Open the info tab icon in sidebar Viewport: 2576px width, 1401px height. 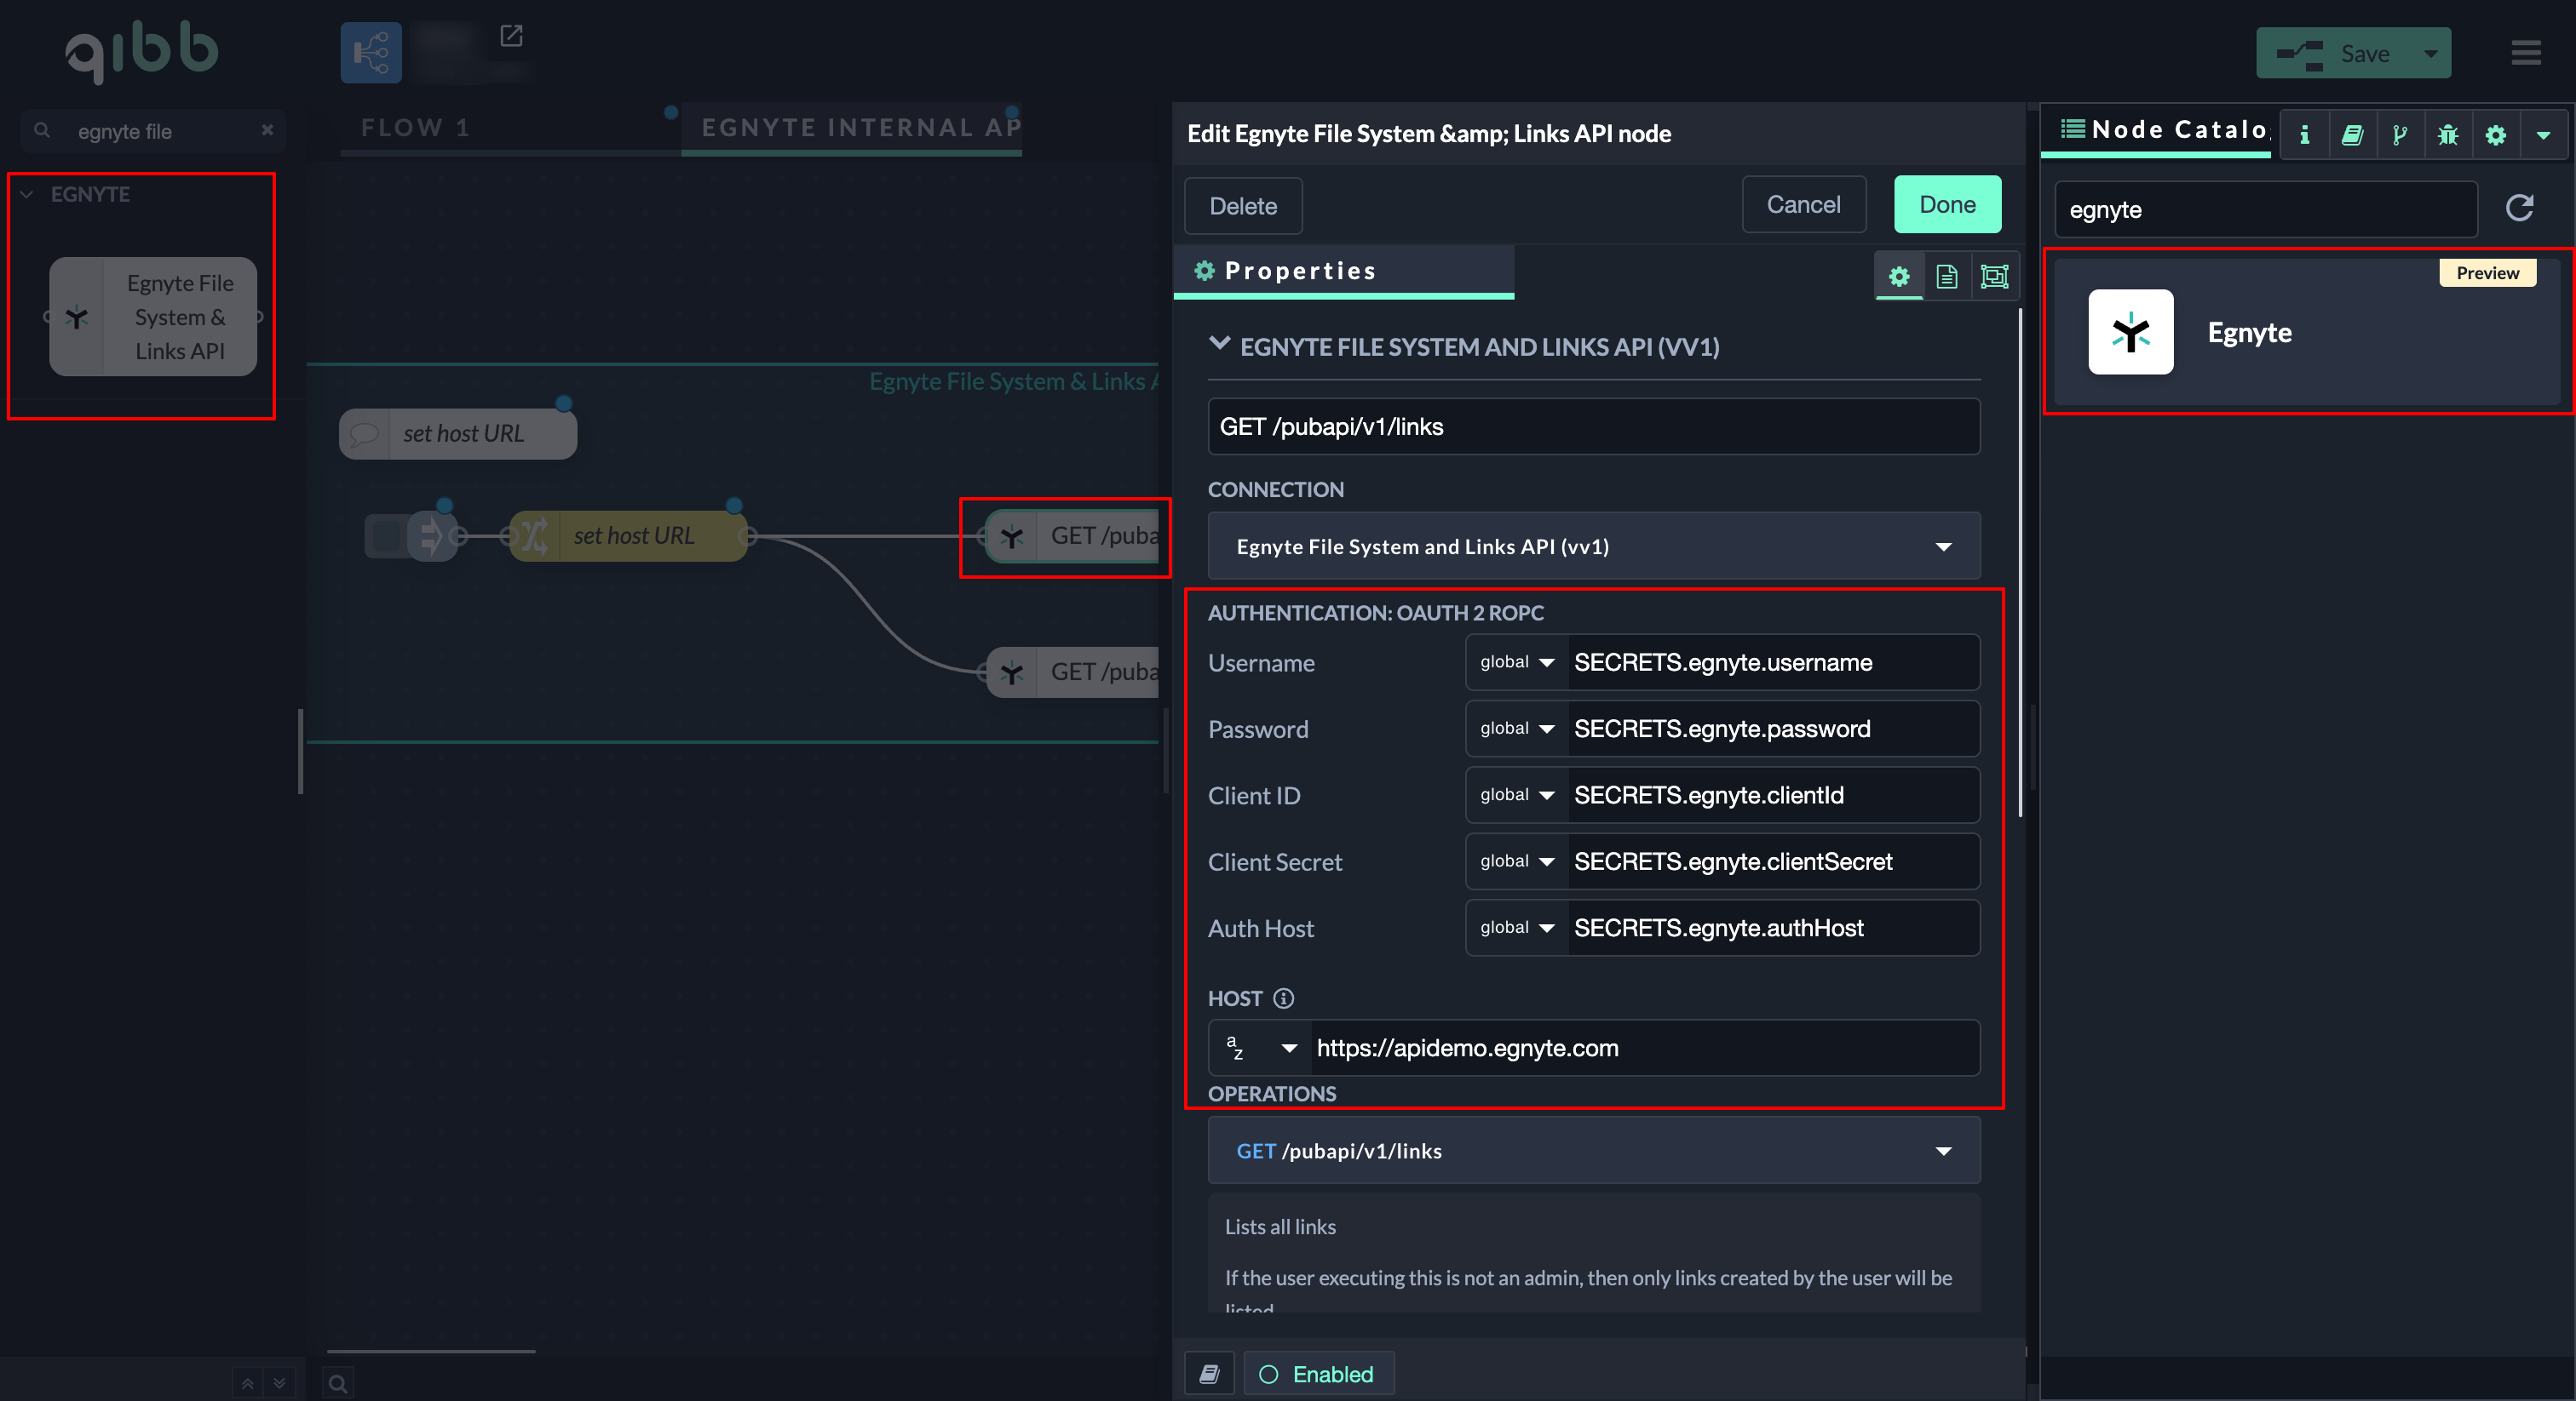(x=2304, y=134)
